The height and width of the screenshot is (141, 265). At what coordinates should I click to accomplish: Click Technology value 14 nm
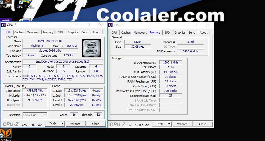pyautogui.click(x=30, y=55)
